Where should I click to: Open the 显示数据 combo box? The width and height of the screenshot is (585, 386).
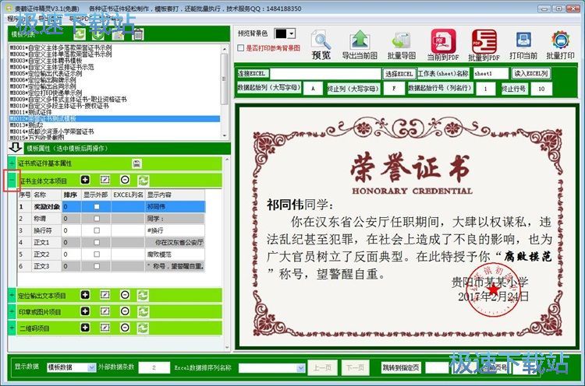click(71, 367)
